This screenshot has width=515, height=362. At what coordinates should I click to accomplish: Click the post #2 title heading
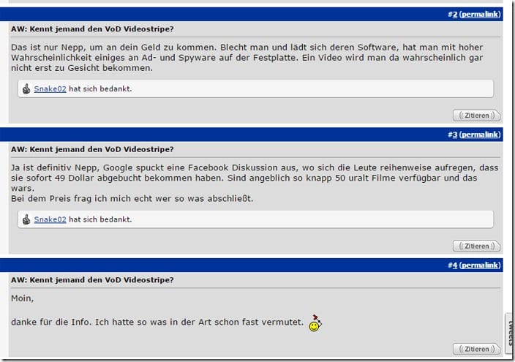[x=92, y=29]
